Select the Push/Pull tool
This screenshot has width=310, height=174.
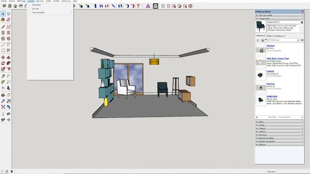9,58
